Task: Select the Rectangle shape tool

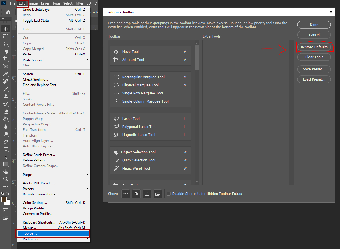Action: [x=6, y=164]
